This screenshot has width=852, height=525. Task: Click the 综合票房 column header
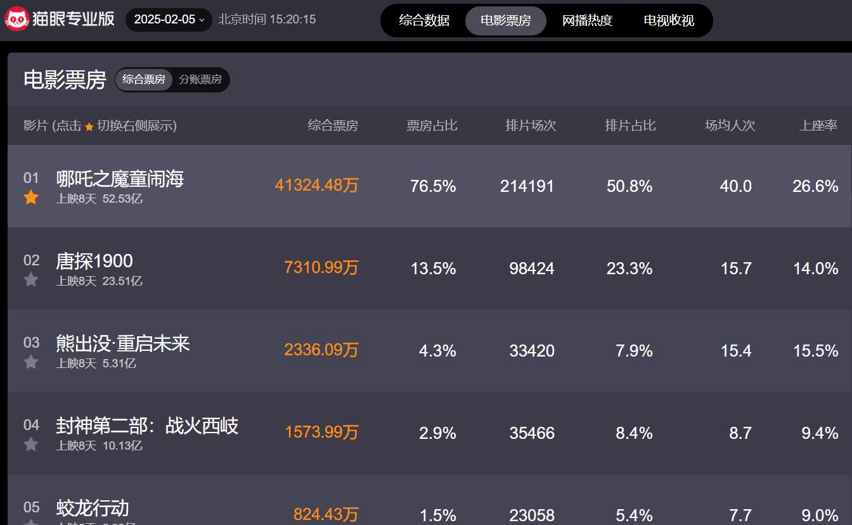click(x=333, y=125)
